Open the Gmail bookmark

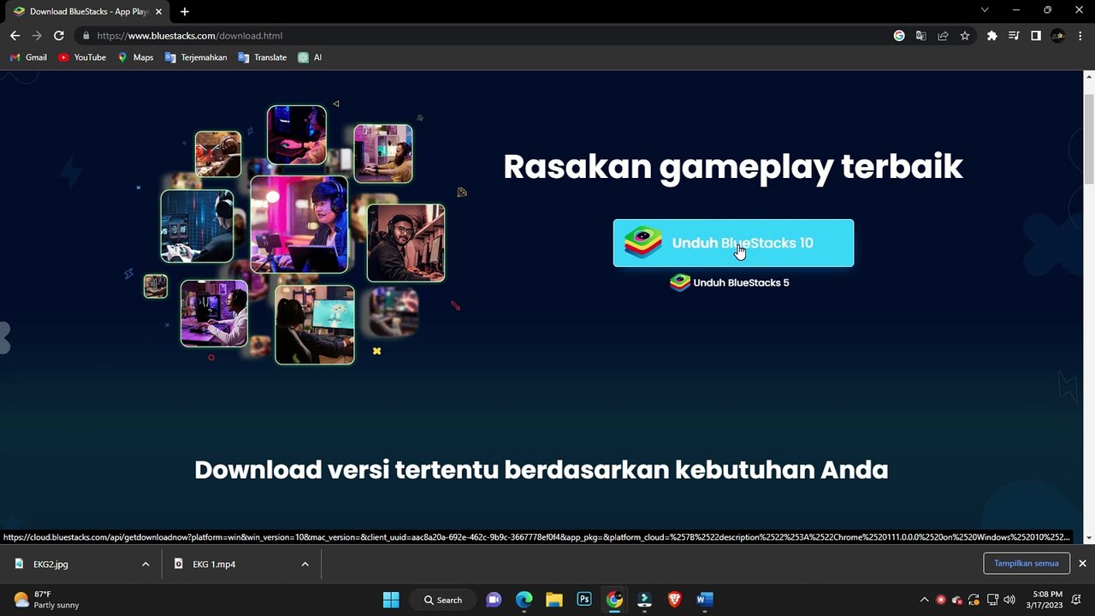point(28,57)
